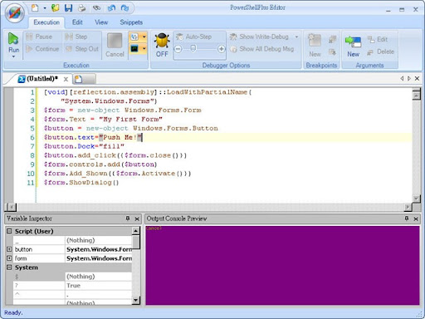425x319 pixels.
Task: Click the Cancel execution button
Action: [115, 45]
